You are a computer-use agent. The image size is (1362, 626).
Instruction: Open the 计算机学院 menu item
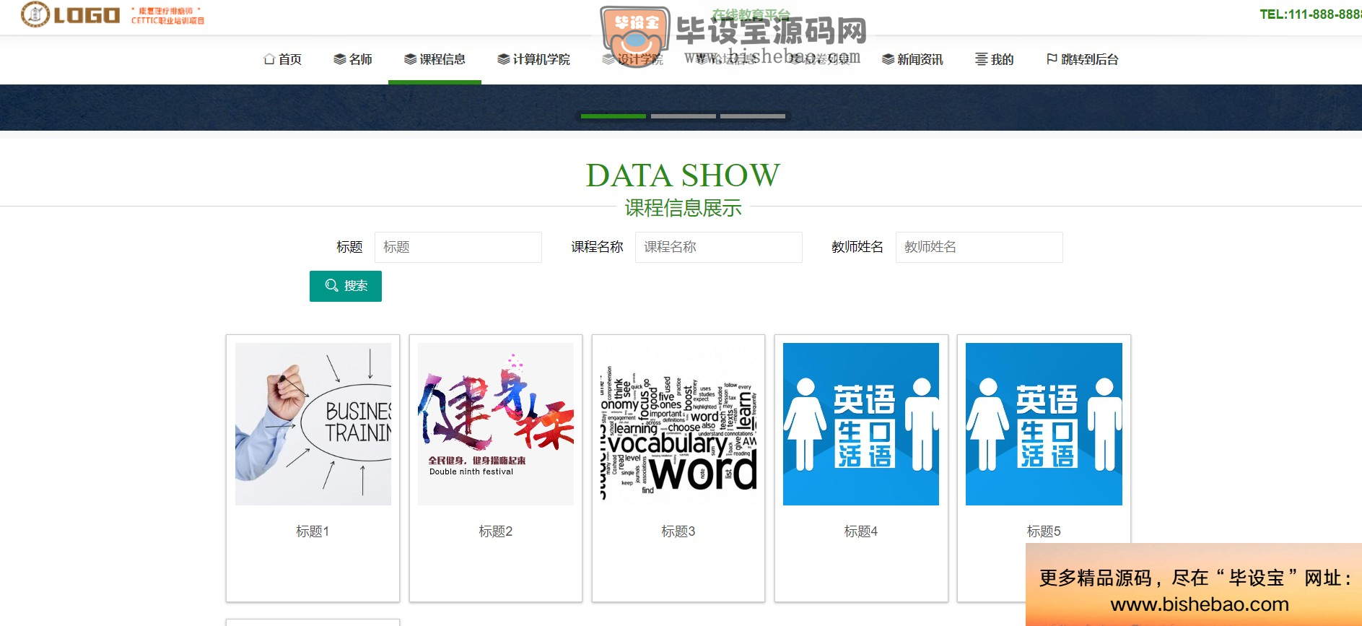pyautogui.click(x=533, y=59)
